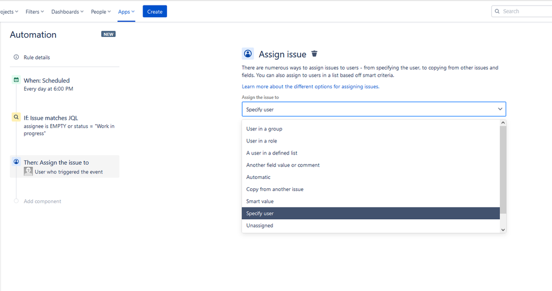552x291 pixels.
Task: Select the 'When: Scheduled' trigger component
Action: [x=65, y=84]
